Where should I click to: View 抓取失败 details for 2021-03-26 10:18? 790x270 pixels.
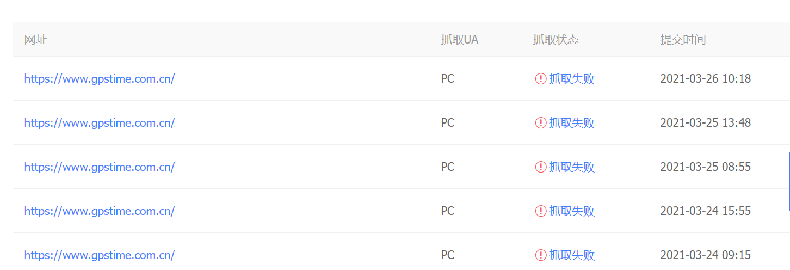(x=572, y=79)
